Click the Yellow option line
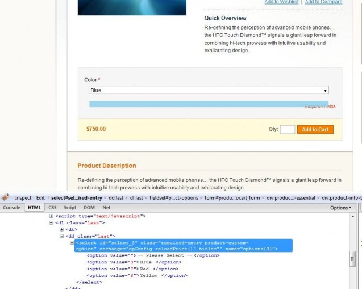 137,275
